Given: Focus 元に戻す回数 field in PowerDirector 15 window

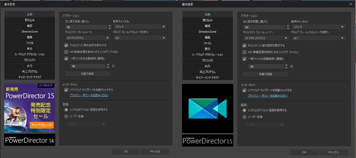Looking at the screenshot, I should 265,27.
